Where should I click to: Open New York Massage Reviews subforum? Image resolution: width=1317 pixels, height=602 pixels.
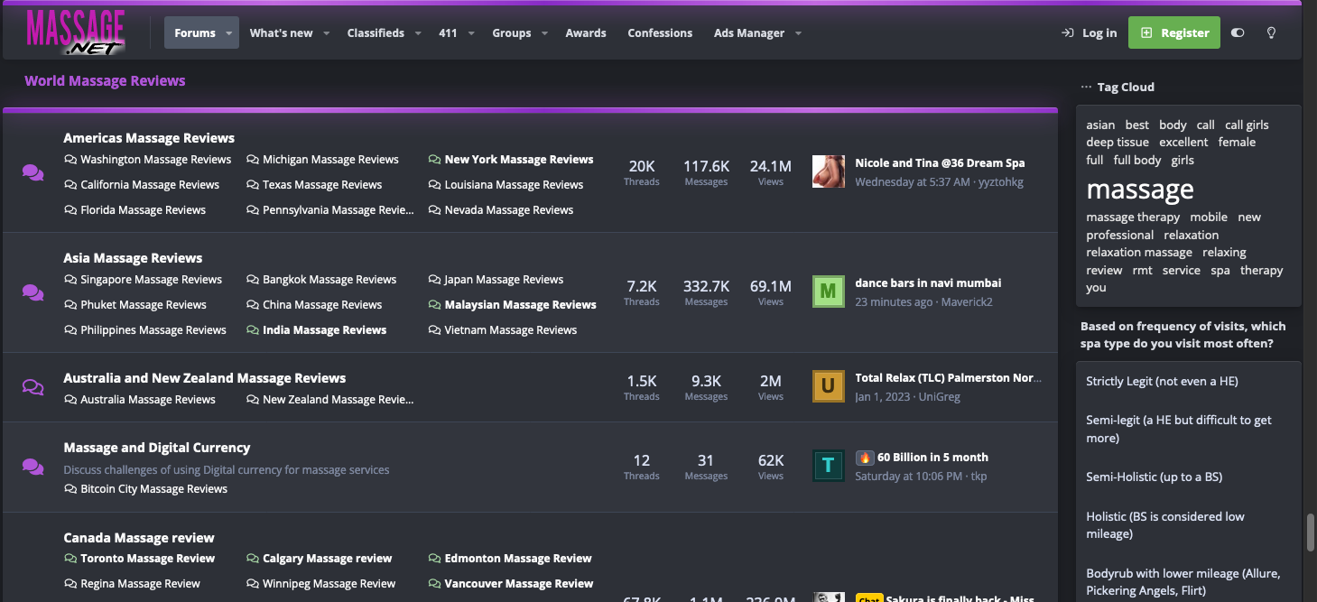point(518,160)
